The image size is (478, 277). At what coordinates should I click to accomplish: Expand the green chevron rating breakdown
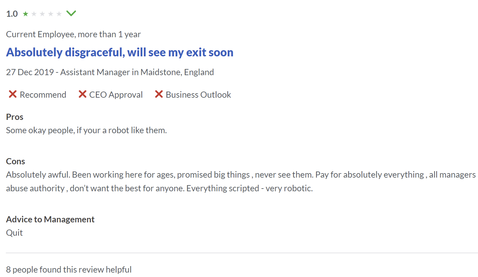71,14
